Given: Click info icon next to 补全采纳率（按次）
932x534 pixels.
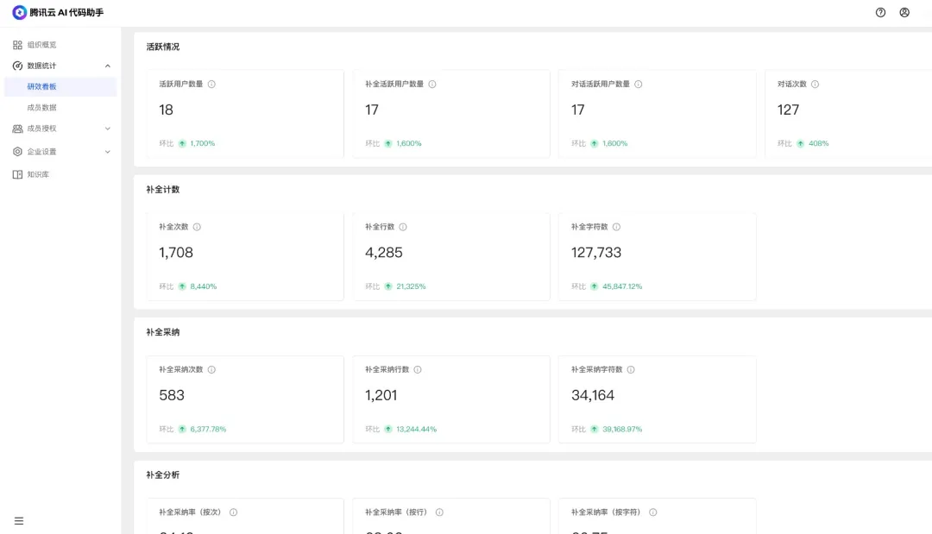Looking at the screenshot, I should tap(234, 512).
